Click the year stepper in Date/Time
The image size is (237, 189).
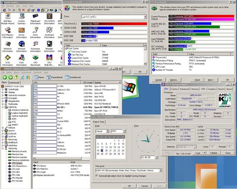point(124,131)
